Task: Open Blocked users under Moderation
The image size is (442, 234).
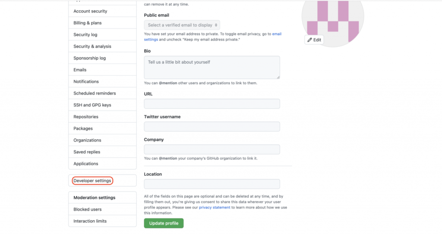Action: [x=88, y=209]
